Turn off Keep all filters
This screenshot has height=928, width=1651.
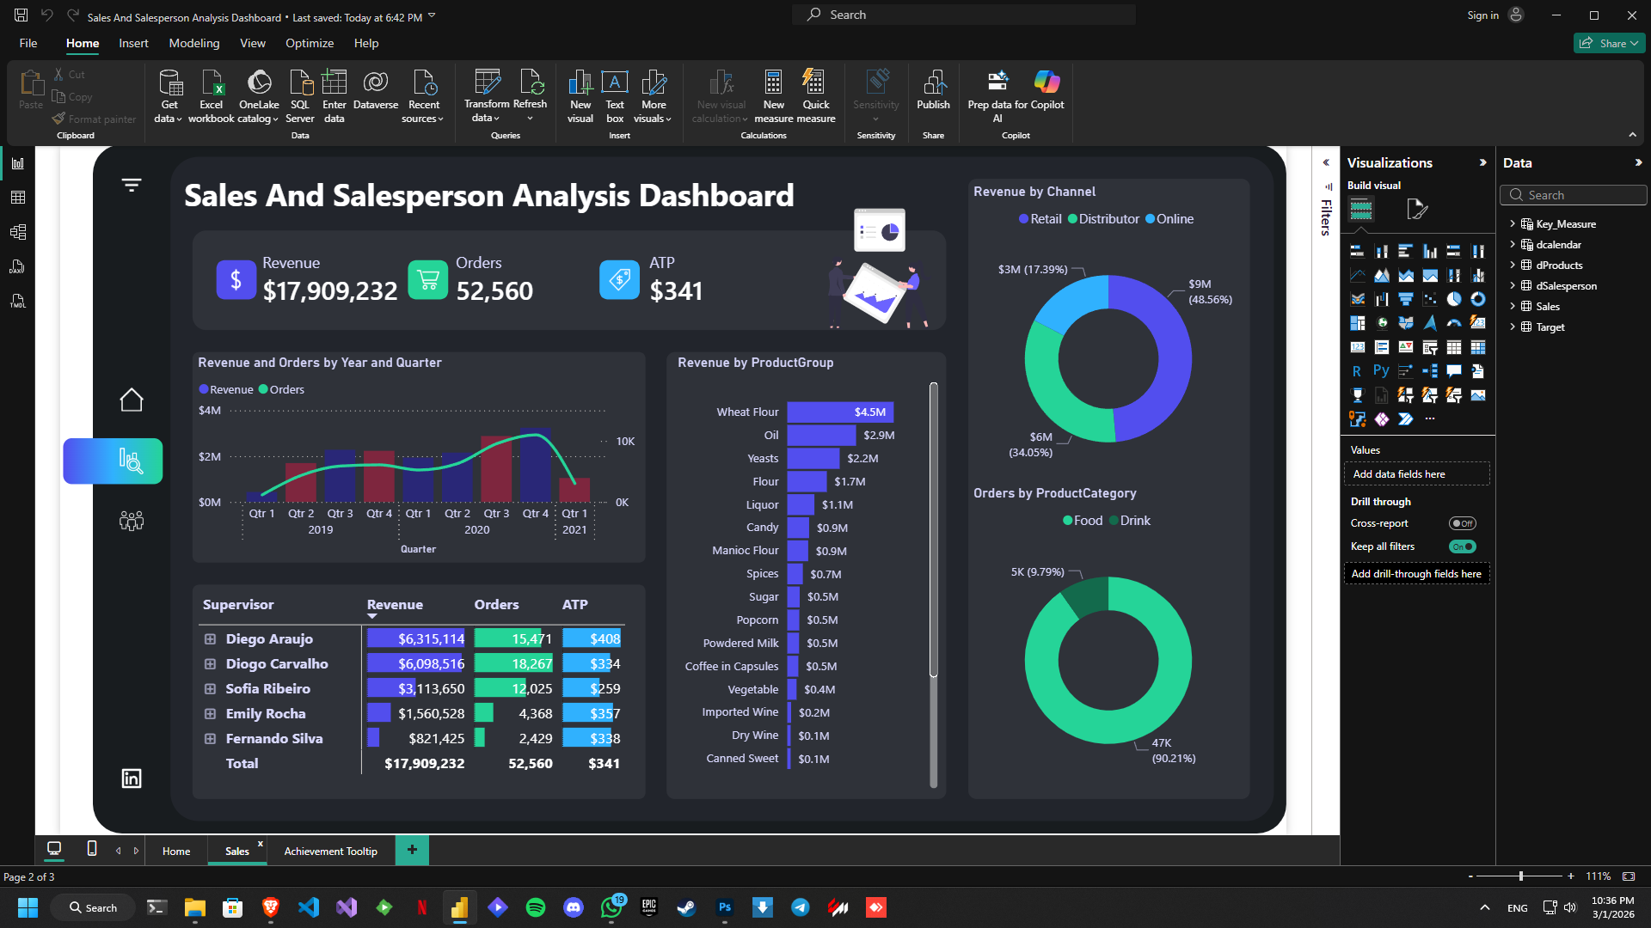coord(1463,546)
